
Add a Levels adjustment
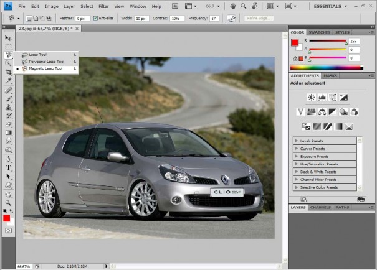point(322,97)
